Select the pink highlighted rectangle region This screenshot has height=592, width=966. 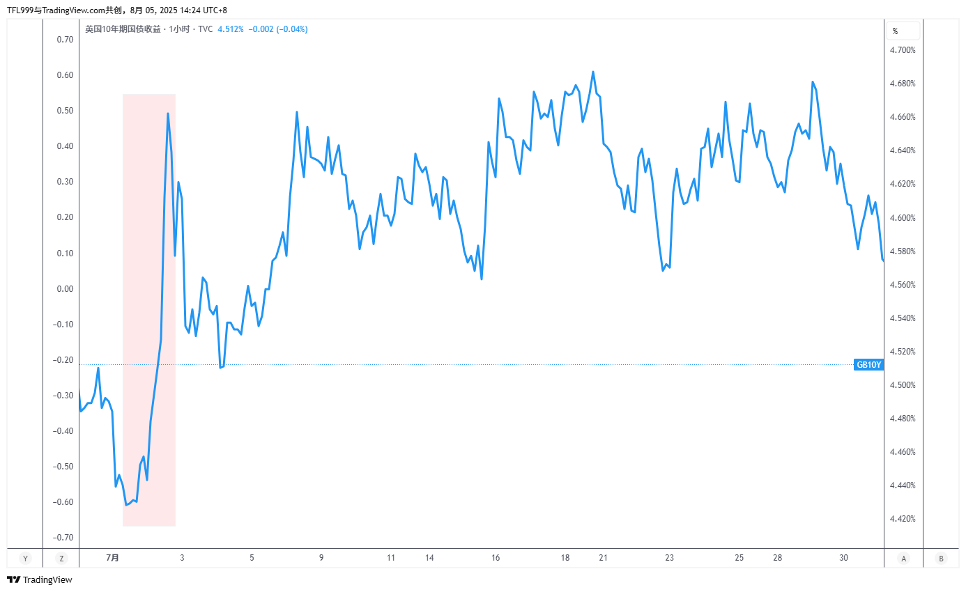(x=149, y=310)
